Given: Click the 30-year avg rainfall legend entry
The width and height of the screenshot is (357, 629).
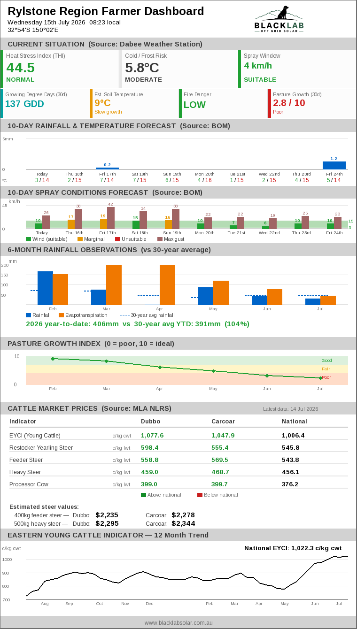Looking at the screenshot, I should click(x=147, y=315).
